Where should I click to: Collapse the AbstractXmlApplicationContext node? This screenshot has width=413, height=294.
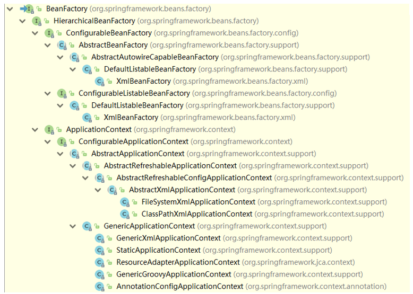98,190
